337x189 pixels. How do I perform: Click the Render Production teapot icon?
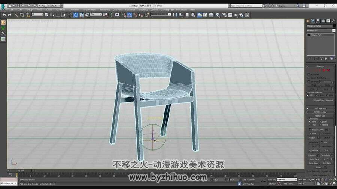pos(236,15)
